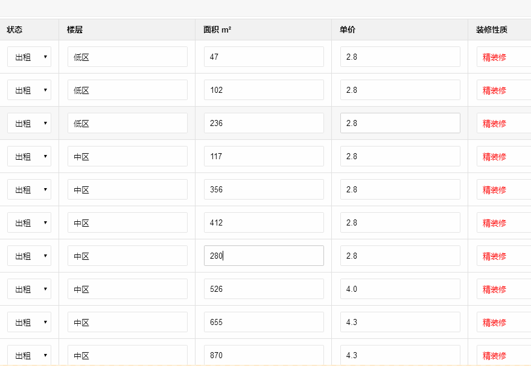
Task: Click the 单价 column header
Action: 347,30
